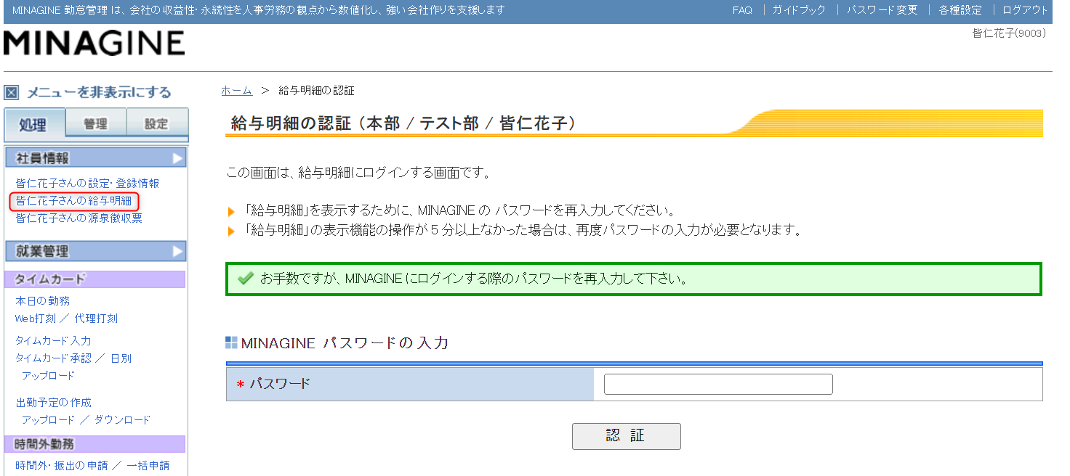Click the 認証 button

coord(627,436)
